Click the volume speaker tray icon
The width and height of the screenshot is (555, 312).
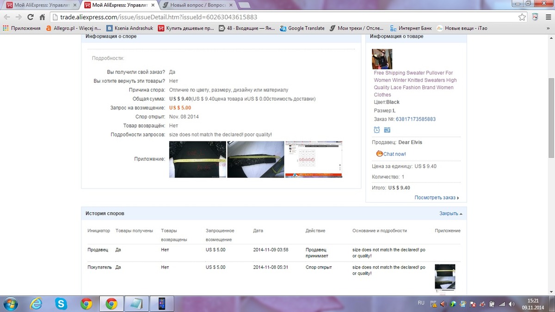512,304
